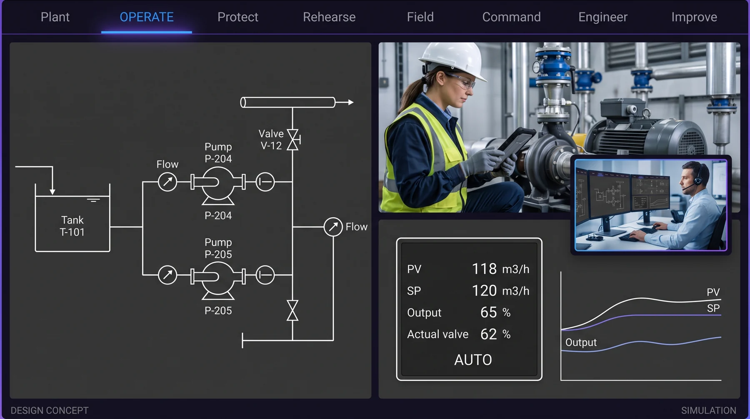Select the outlet Flow meter on the right
The height and width of the screenshot is (419, 750).
333,227
